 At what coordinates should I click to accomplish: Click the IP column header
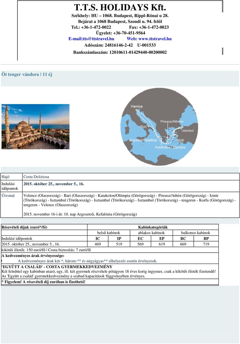[119, 239]
